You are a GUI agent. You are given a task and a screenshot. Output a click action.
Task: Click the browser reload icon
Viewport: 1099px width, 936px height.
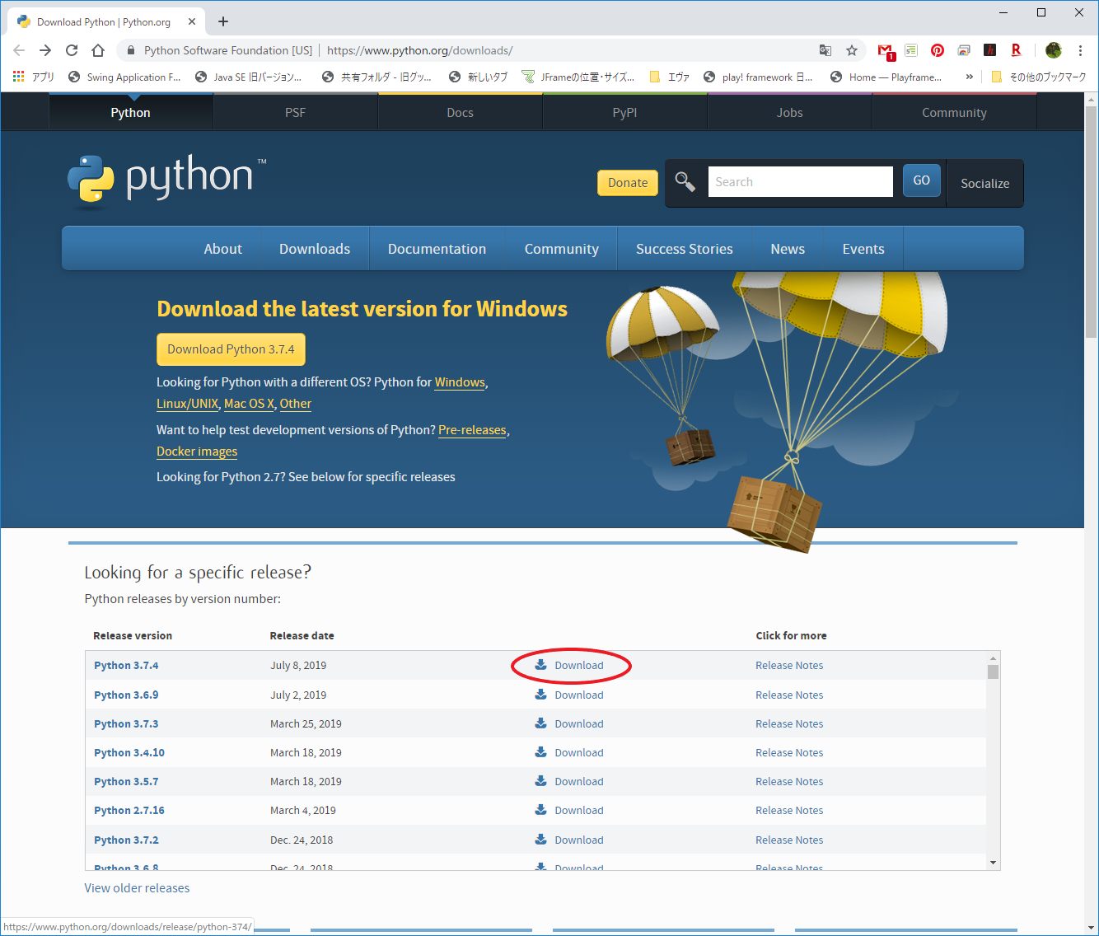[72, 50]
